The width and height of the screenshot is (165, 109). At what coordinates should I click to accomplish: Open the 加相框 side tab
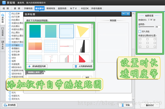pyautogui.click(x=3, y=32)
